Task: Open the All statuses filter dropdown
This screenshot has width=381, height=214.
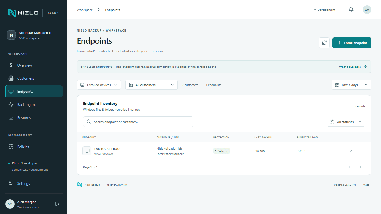Action: pyautogui.click(x=346, y=122)
